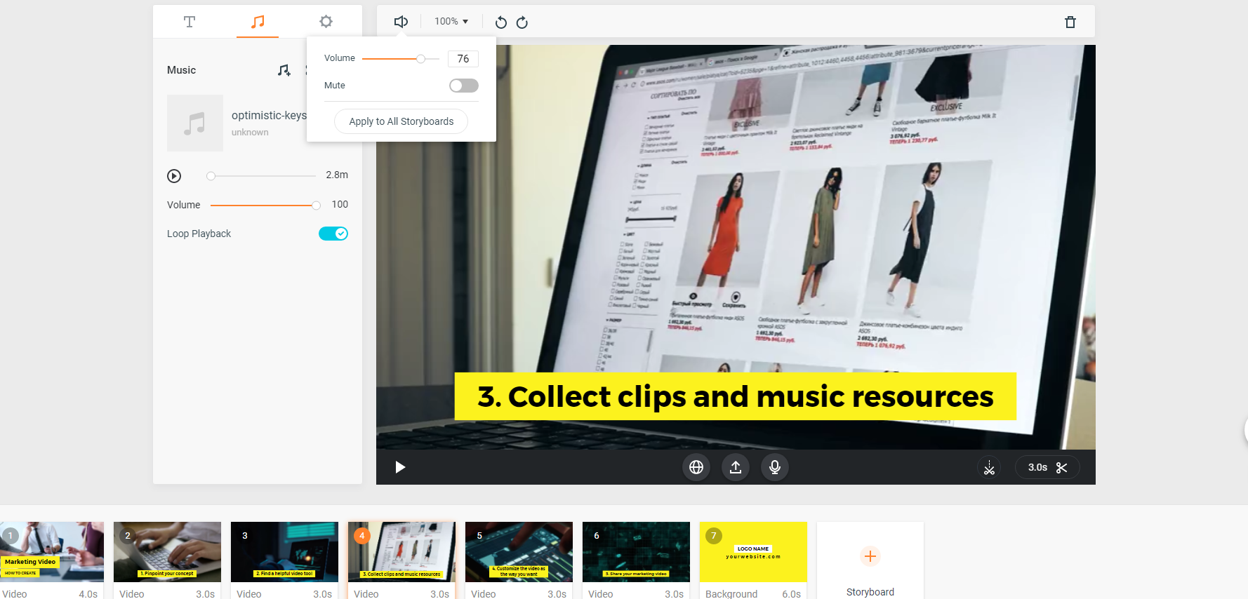Screen dimensions: 1248x599
Task: Redo the last action
Action: coord(522,22)
